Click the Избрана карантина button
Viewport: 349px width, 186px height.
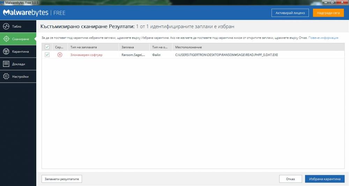325,179
